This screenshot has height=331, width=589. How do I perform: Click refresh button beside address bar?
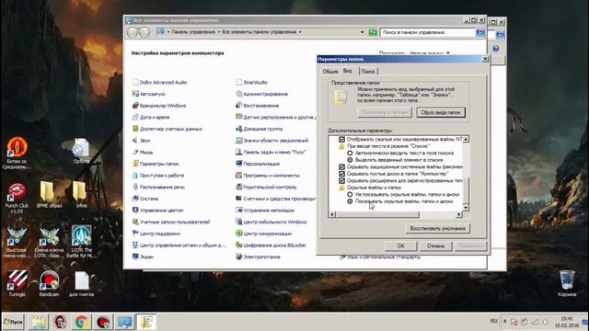tap(373, 33)
